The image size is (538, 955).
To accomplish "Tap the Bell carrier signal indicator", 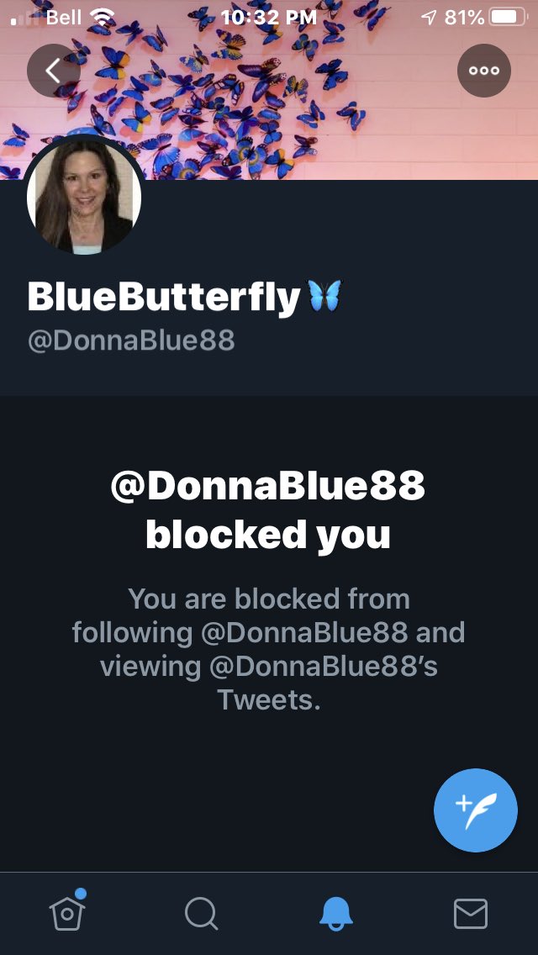I will (47, 17).
